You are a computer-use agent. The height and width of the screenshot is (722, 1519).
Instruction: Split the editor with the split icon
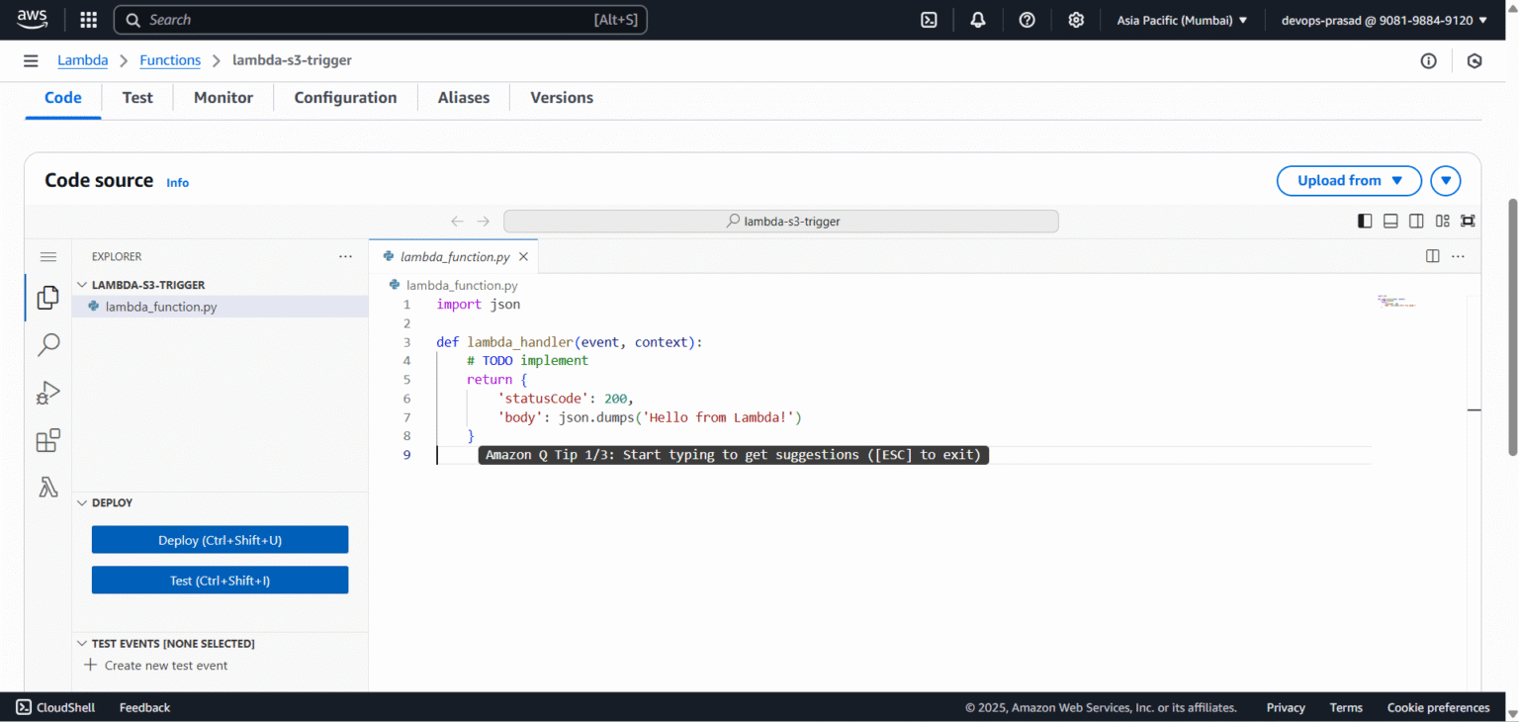[1433, 255]
